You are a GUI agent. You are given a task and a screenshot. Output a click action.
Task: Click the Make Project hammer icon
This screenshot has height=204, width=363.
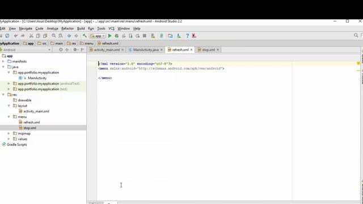[85, 36]
